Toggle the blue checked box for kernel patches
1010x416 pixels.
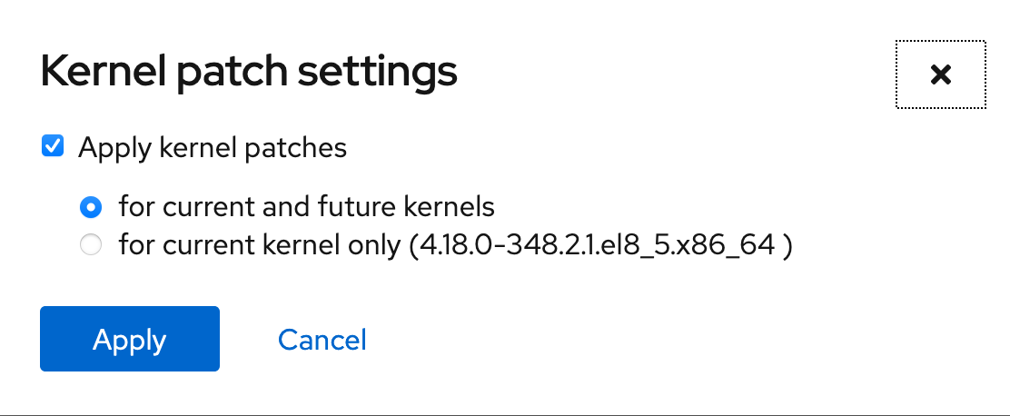pyautogui.click(x=53, y=146)
